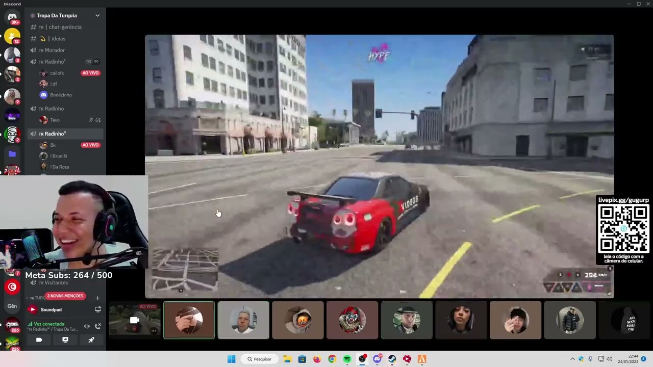Watch Bk's AO VIVO stream badge

pos(90,145)
